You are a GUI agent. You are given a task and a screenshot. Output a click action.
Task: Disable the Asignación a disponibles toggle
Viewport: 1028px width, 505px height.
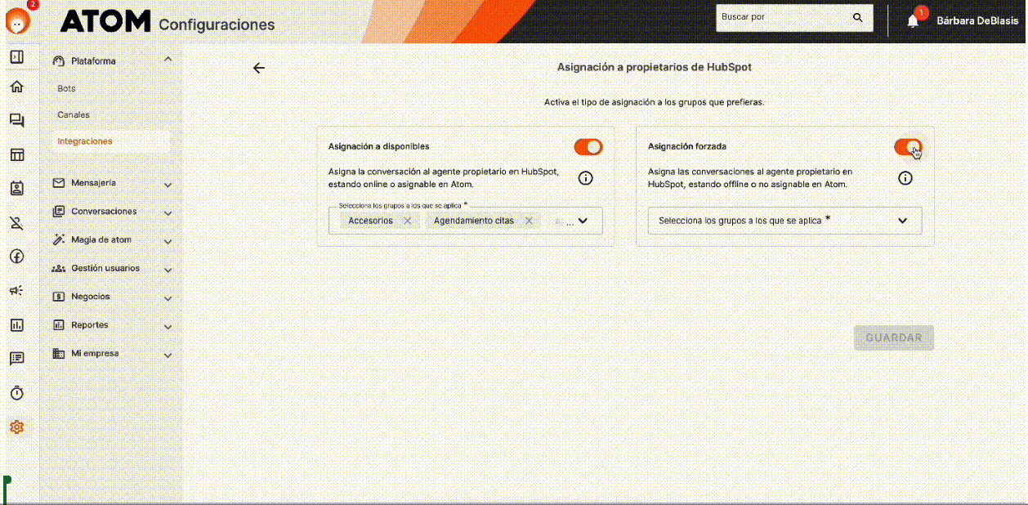click(588, 147)
